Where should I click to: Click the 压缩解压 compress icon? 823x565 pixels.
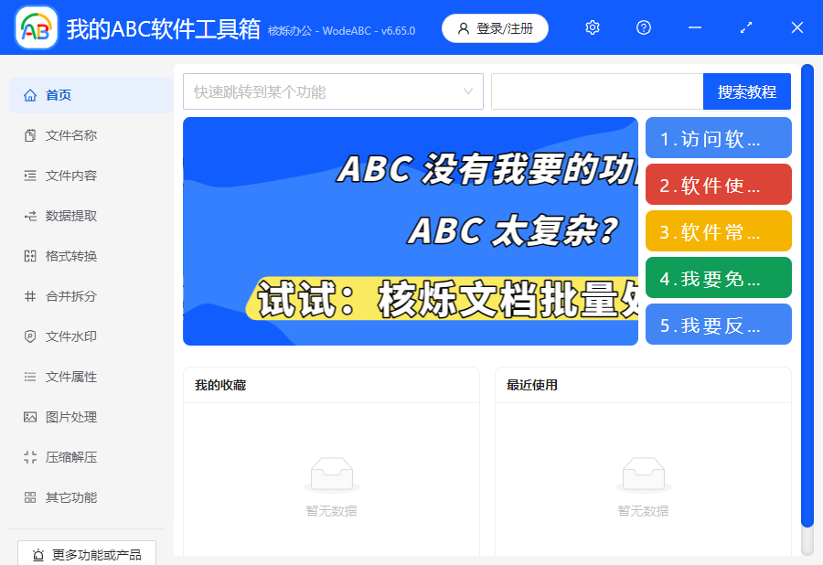pos(30,457)
